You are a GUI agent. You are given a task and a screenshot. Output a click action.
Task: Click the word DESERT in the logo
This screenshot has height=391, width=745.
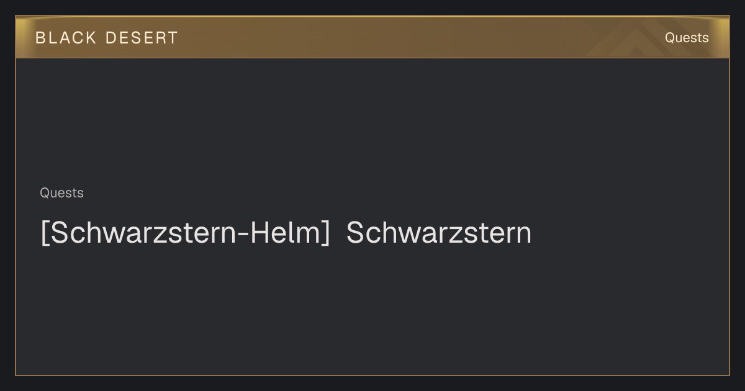[x=142, y=38]
